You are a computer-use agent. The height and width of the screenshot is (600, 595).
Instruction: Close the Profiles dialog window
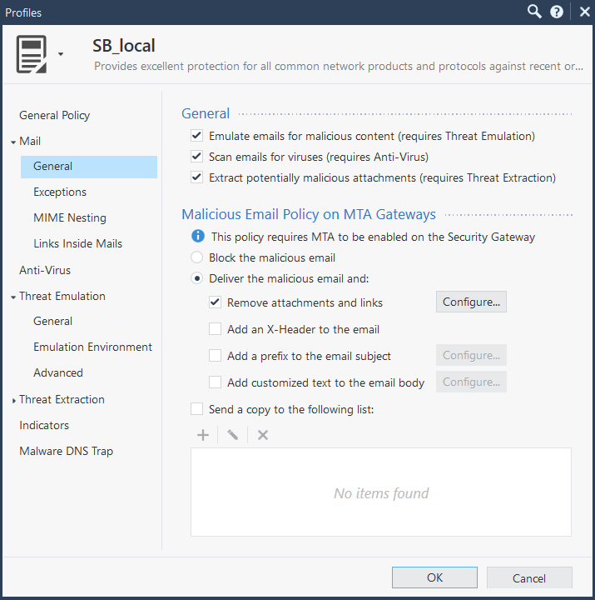[584, 12]
